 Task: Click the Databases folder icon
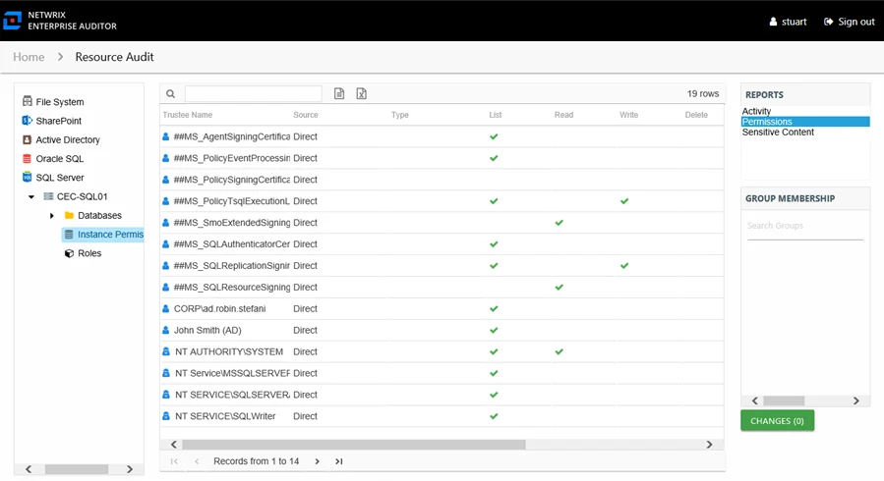pyautogui.click(x=70, y=215)
